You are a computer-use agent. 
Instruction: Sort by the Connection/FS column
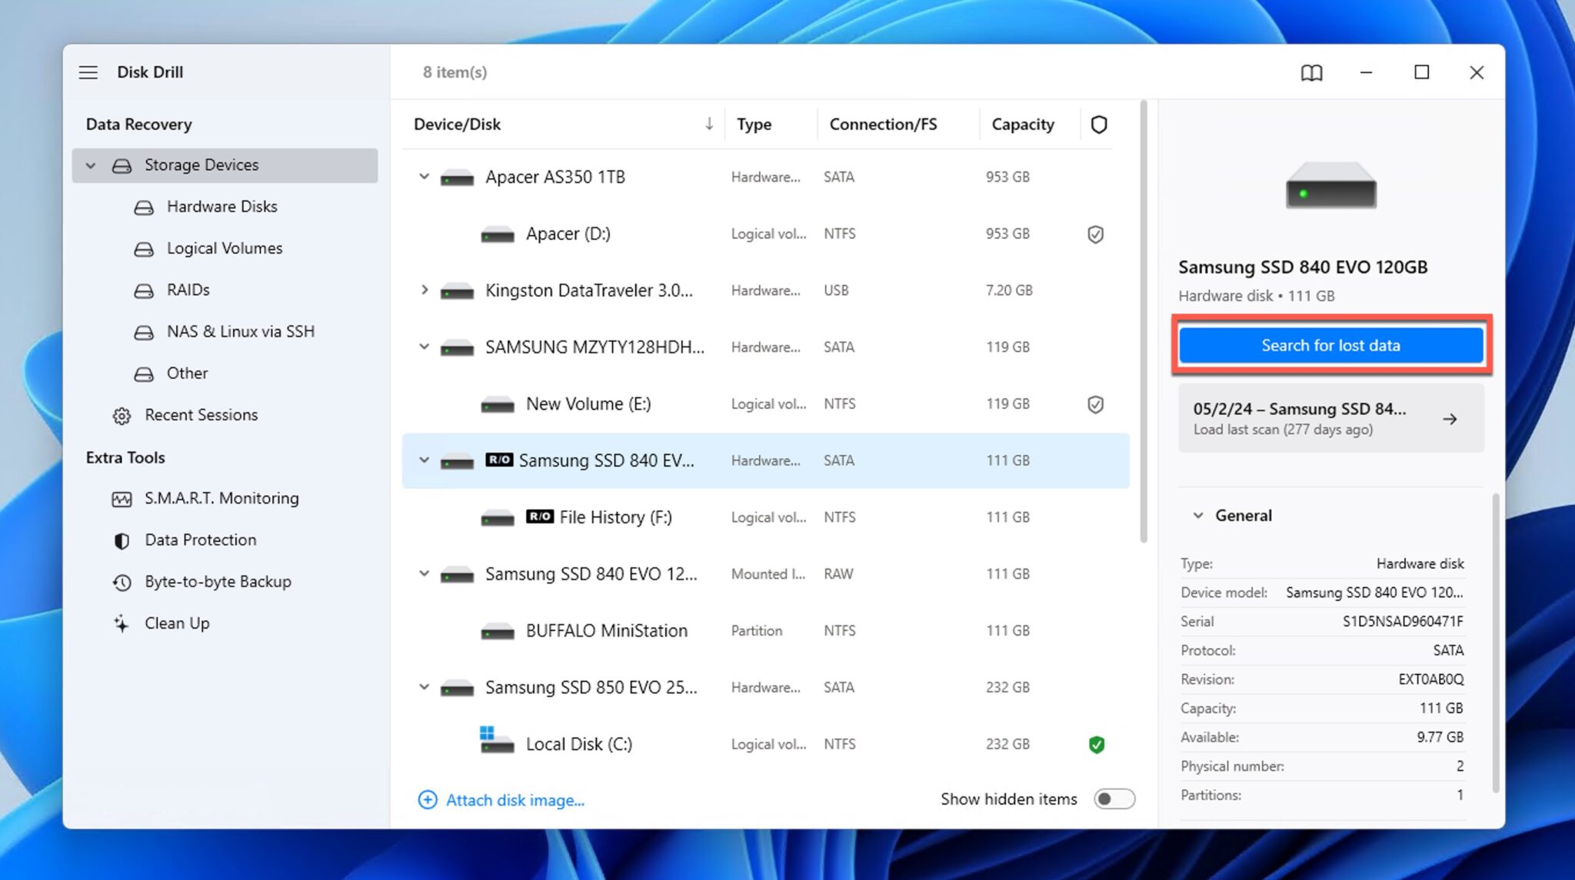(883, 125)
